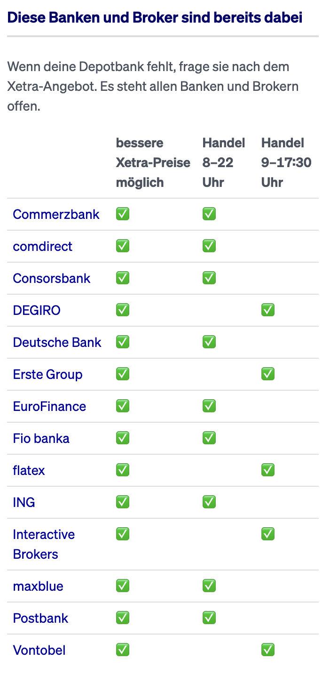Screen dimensions: 330x675
Task: Open the flatex broker link
Action: click(29, 470)
